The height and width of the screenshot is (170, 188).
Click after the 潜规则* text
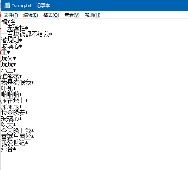22,40
